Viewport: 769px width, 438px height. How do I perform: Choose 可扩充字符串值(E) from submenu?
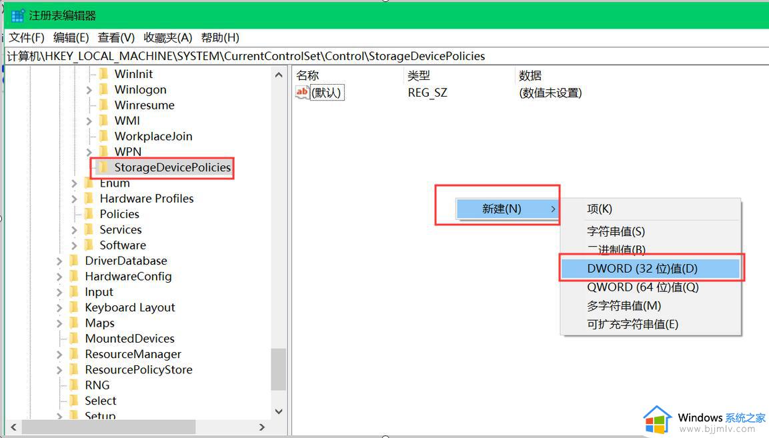(650, 324)
